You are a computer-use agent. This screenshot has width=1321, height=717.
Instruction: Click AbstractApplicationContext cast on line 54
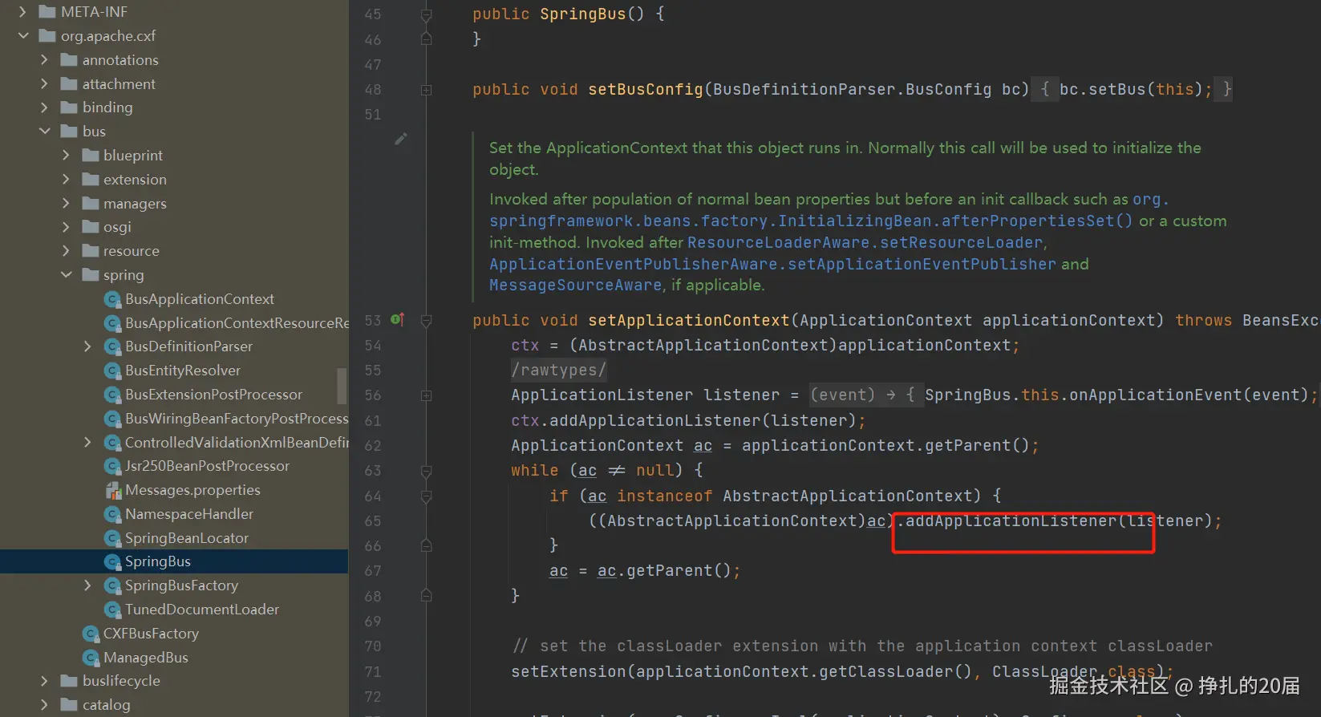703,345
